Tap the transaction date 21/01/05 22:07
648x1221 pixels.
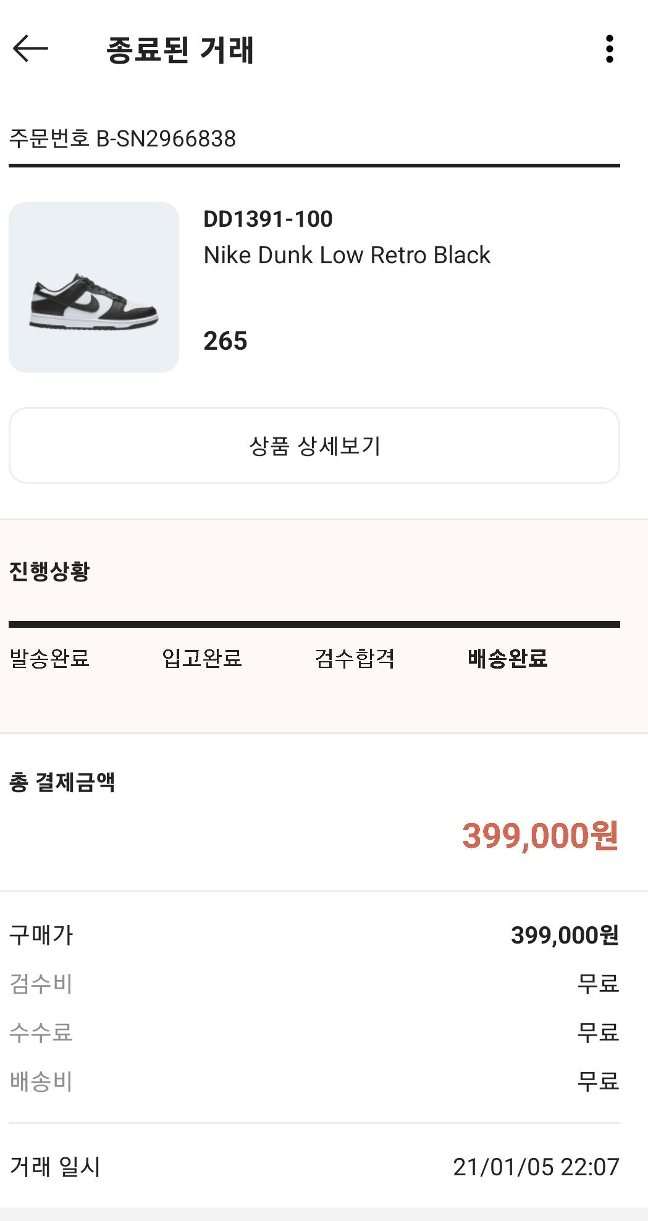tap(536, 1167)
